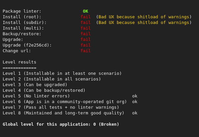This screenshot has height=137, width=199.
Task: Click the fail status for Install (root)
Action: coord(86,17)
